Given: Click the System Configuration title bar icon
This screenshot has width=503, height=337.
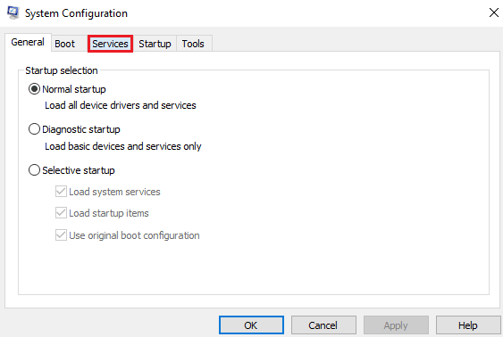Looking at the screenshot, I should pyautogui.click(x=13, y=12).
